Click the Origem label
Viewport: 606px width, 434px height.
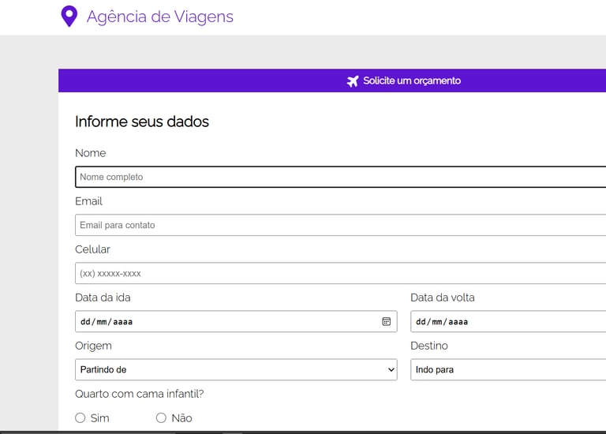pyautogui.click(x=93, y=346)
